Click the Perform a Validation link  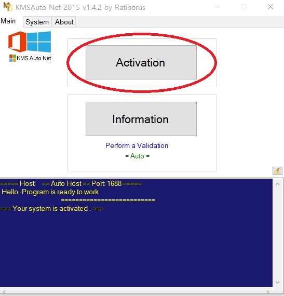point(137,145)
